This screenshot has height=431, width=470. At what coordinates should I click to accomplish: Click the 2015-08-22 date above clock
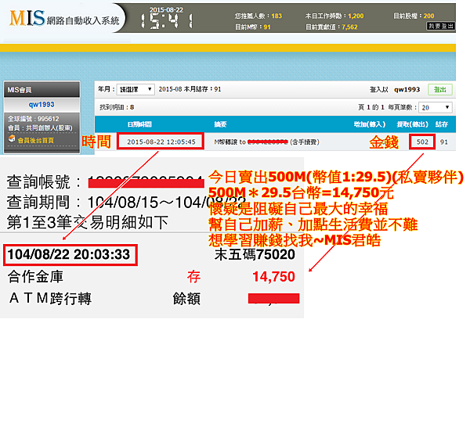(166, 10)
